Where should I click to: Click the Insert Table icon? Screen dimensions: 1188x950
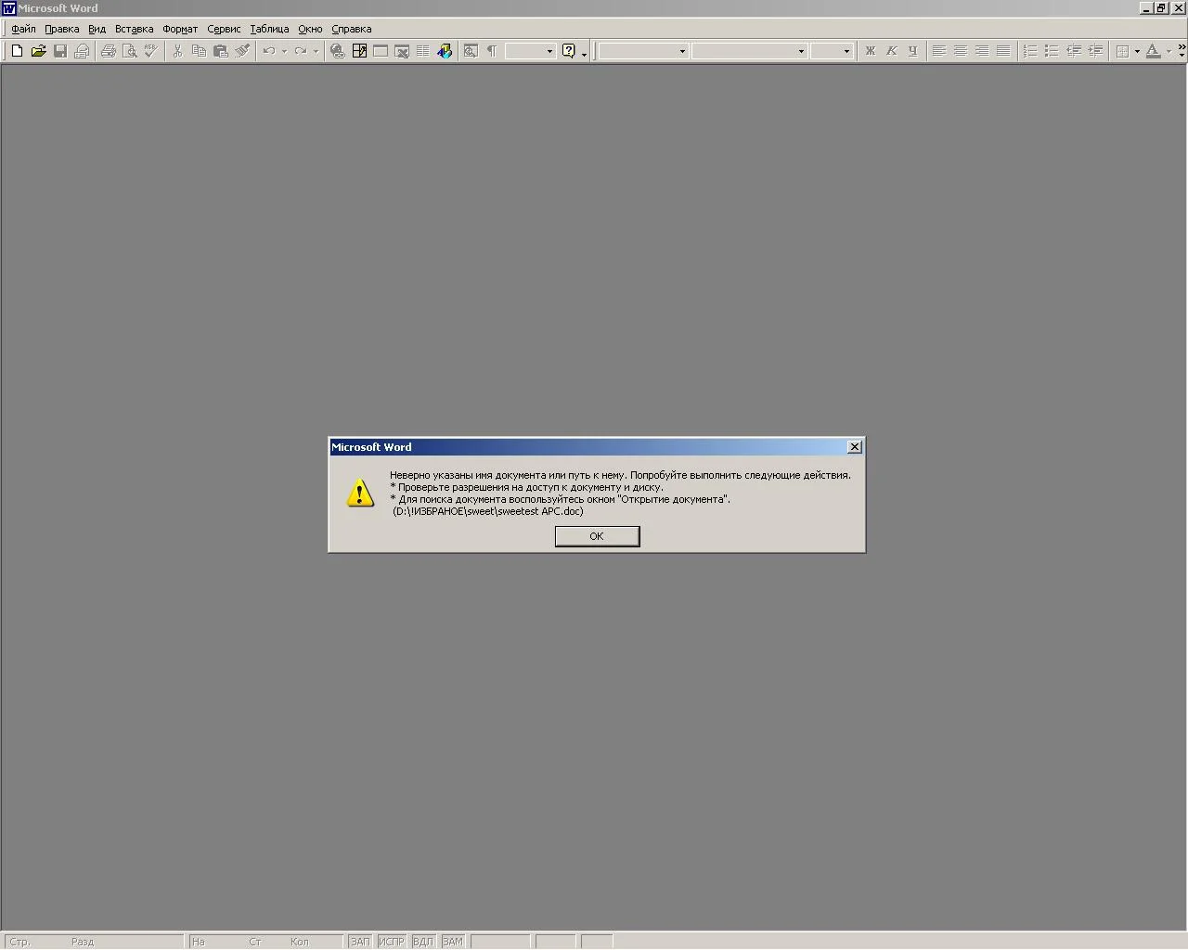click(x=381, y=51)
